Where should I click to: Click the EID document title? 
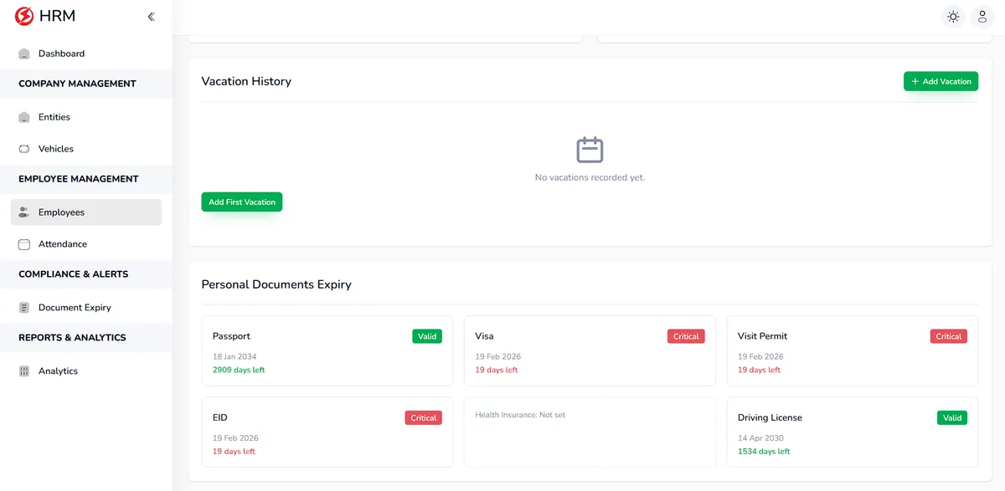pyautogui.click(x=220, y=417)
